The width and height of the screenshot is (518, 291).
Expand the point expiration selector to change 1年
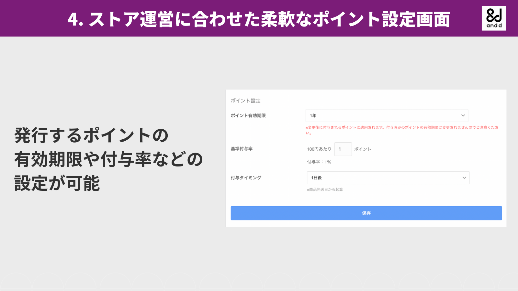point(387,115)
